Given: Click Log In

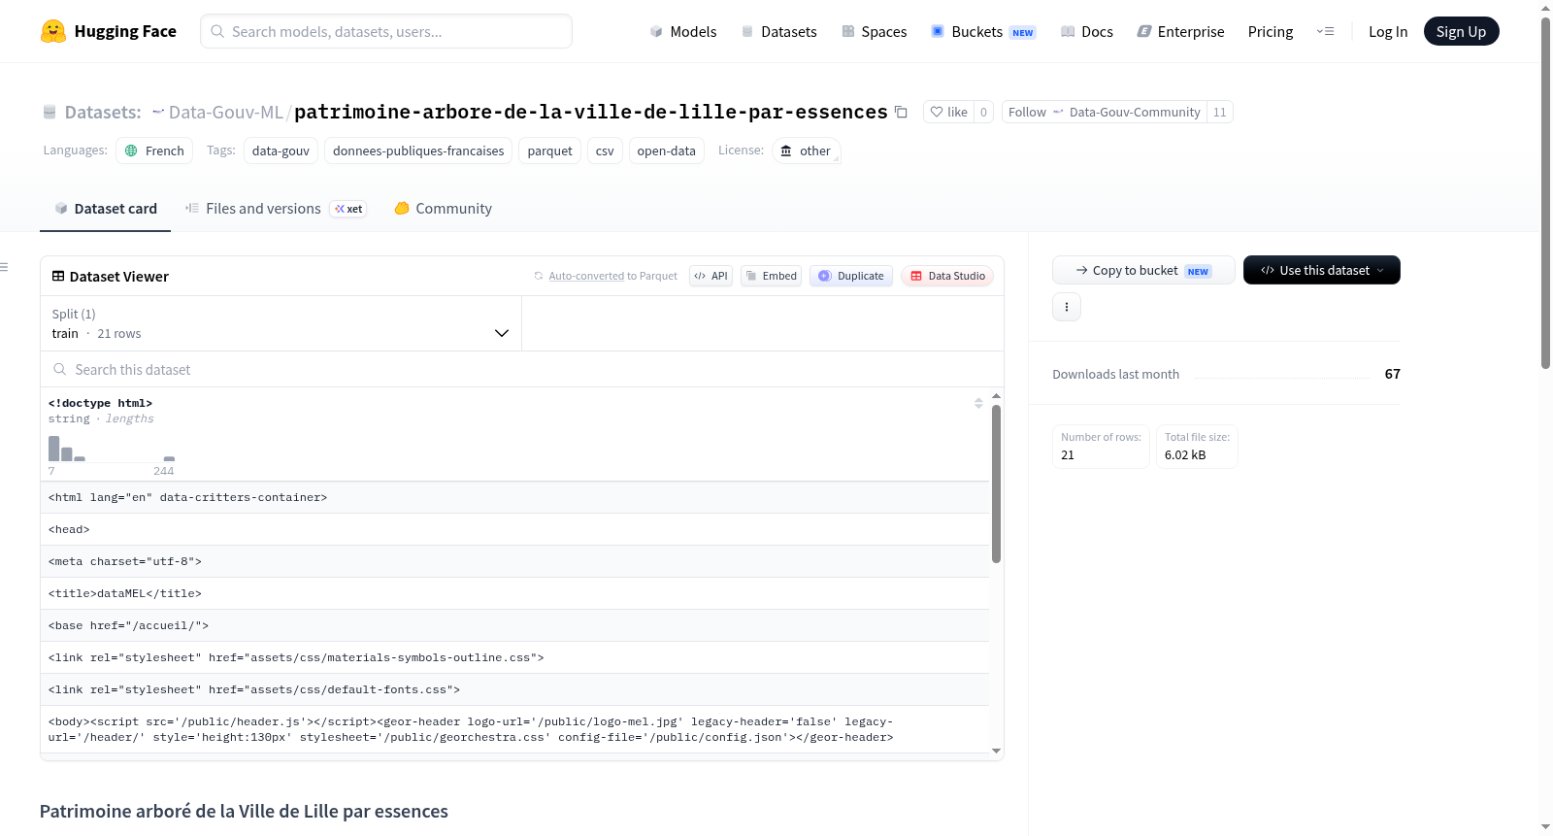Looking at the screenshot, I should coord(1388,31).
